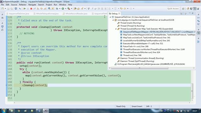Screen dimensions: 201x113
Task: Click the Save toolbar icon
Action: tap(8, 8)
